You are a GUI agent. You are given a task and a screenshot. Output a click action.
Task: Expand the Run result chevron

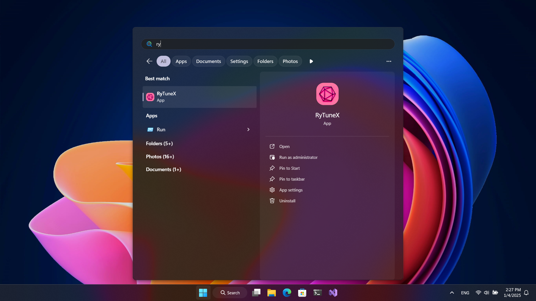click(248, 130)
